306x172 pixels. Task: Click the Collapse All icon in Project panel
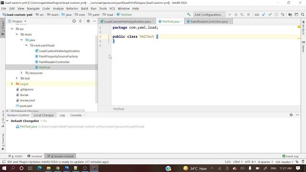80,21
